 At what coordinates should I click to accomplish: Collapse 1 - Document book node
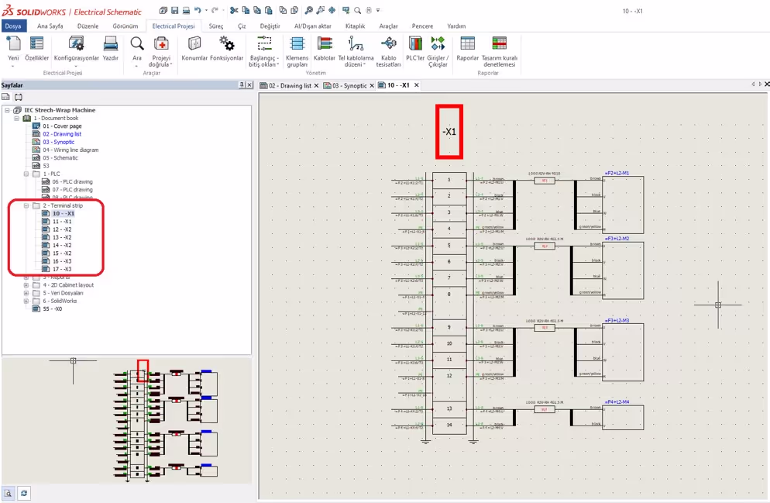(x=17, y=118)
